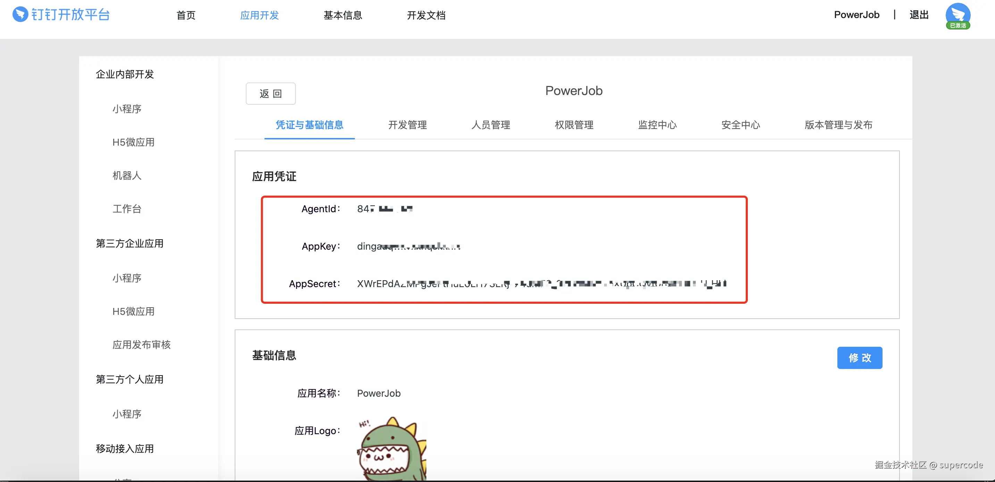Click the 返回 back button
The width and height of the screenshot is (995, 482).
click(x=270, y=94)
